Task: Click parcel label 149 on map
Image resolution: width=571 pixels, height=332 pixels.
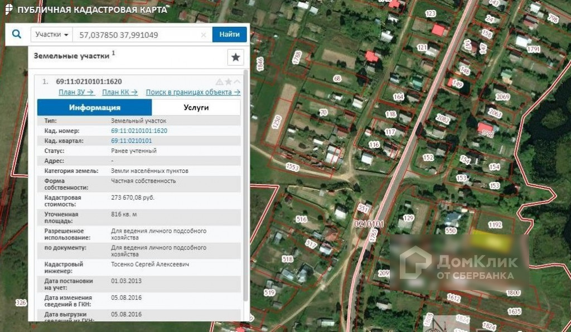Action: click(x=457, y=84)
